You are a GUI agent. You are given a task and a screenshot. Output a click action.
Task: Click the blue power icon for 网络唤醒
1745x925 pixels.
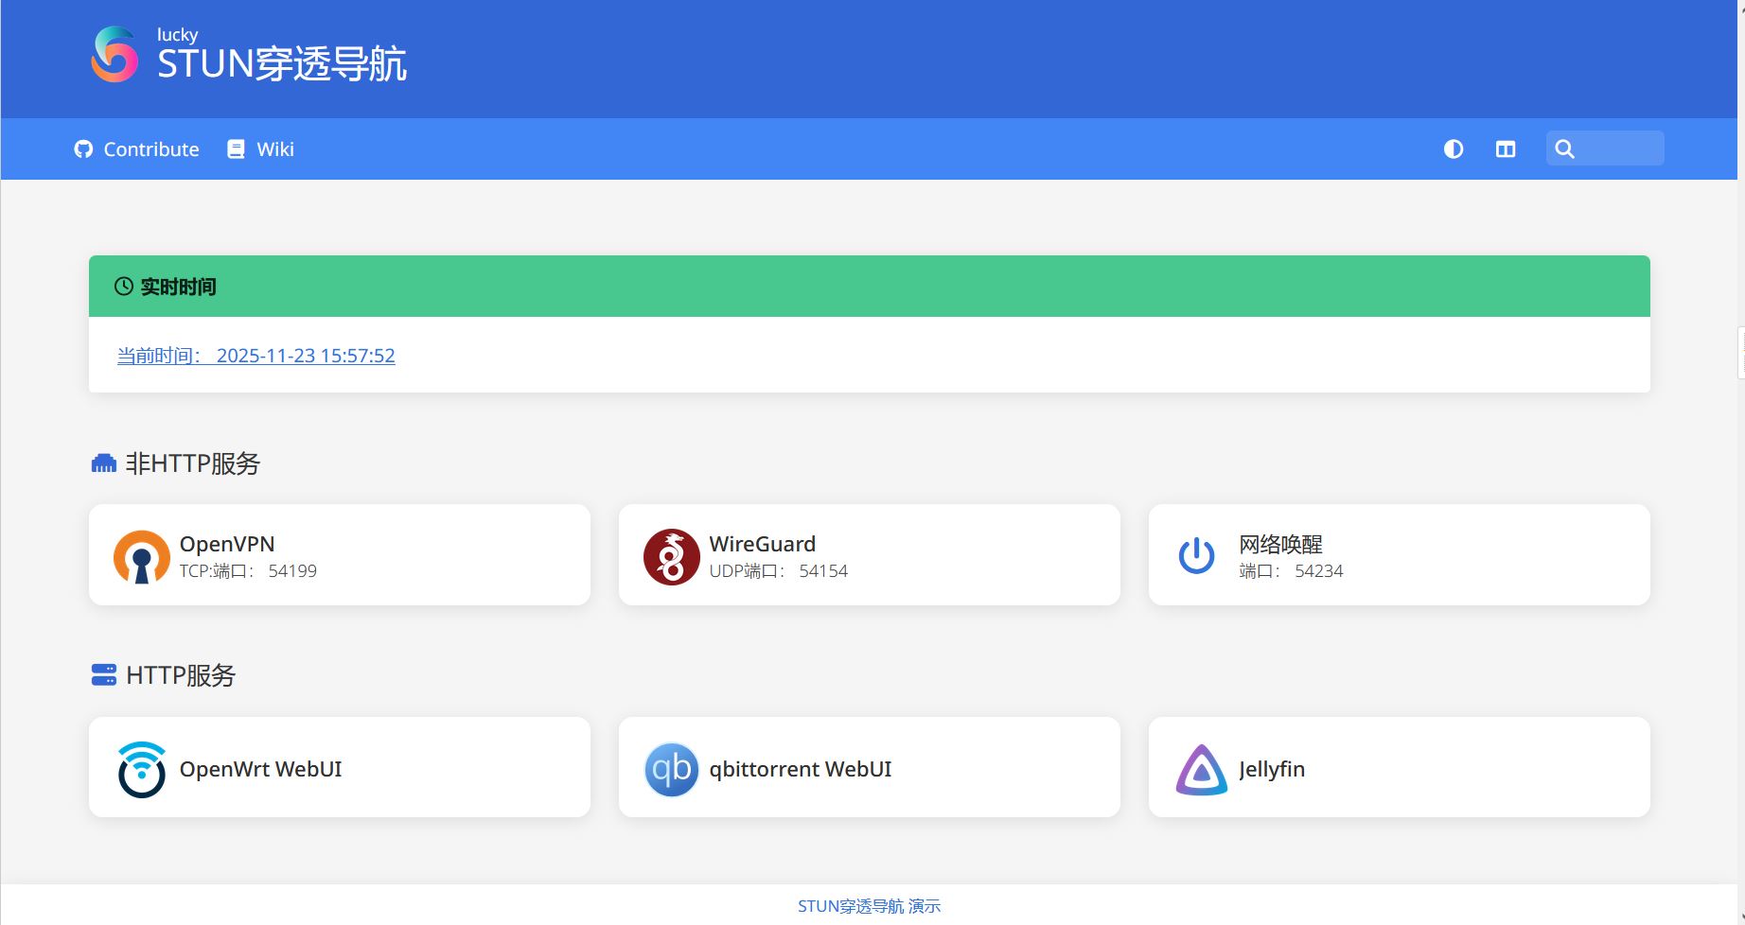point(1196,556)
